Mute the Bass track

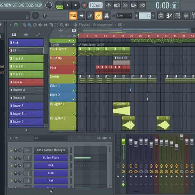[74, 72]
